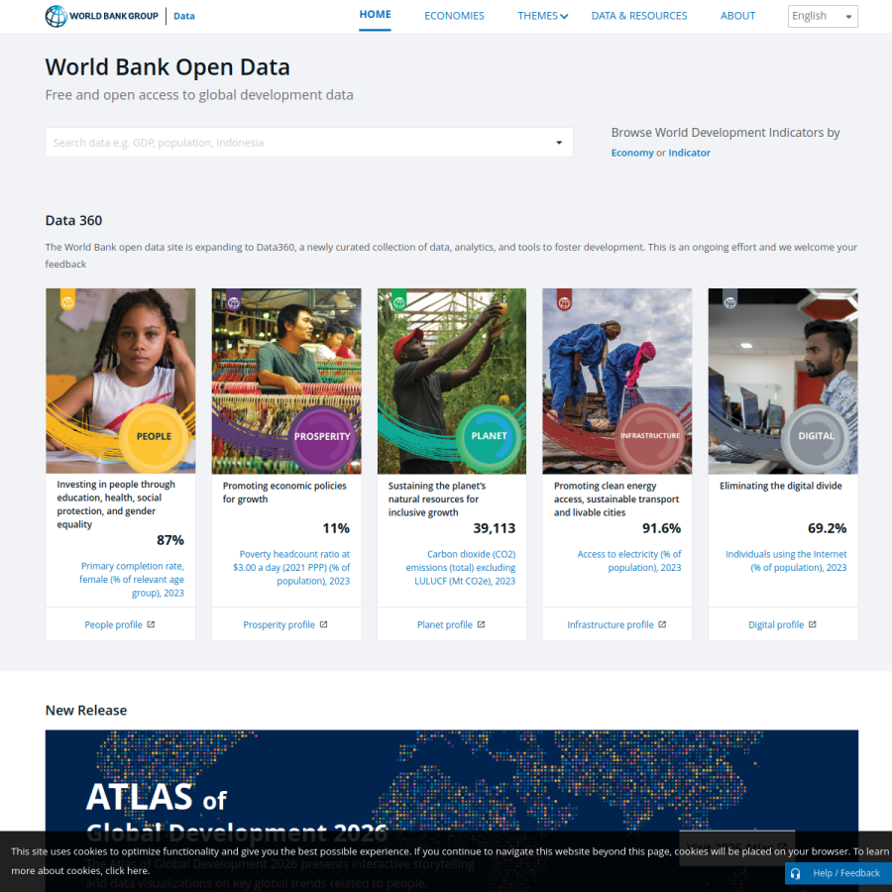Viewport: 892px width, 892px height.
Task: Click the purple PROSPERITY circle badge
Action: (x=322, y=436)
